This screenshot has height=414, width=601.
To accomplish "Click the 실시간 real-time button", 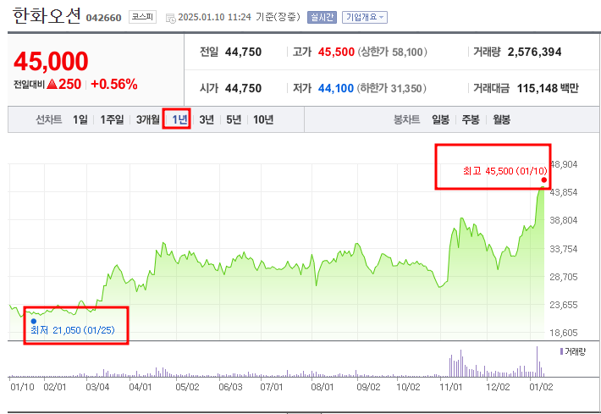I will point(322,17).
